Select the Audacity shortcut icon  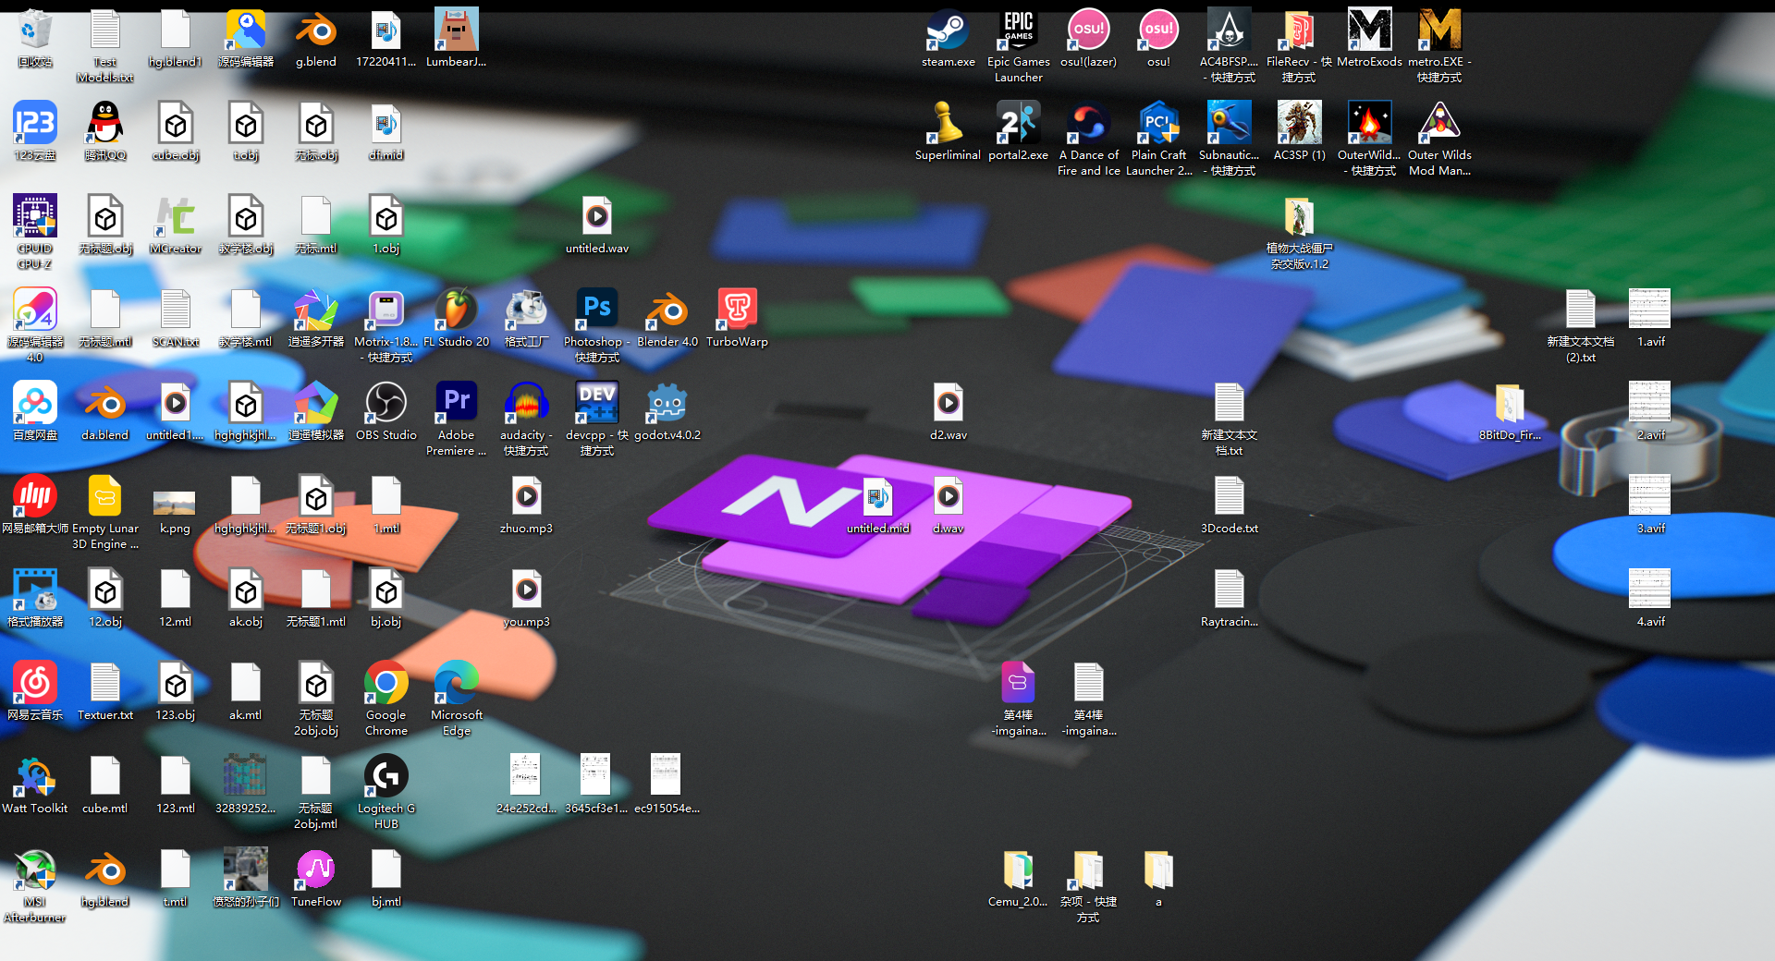coord(527,404)
